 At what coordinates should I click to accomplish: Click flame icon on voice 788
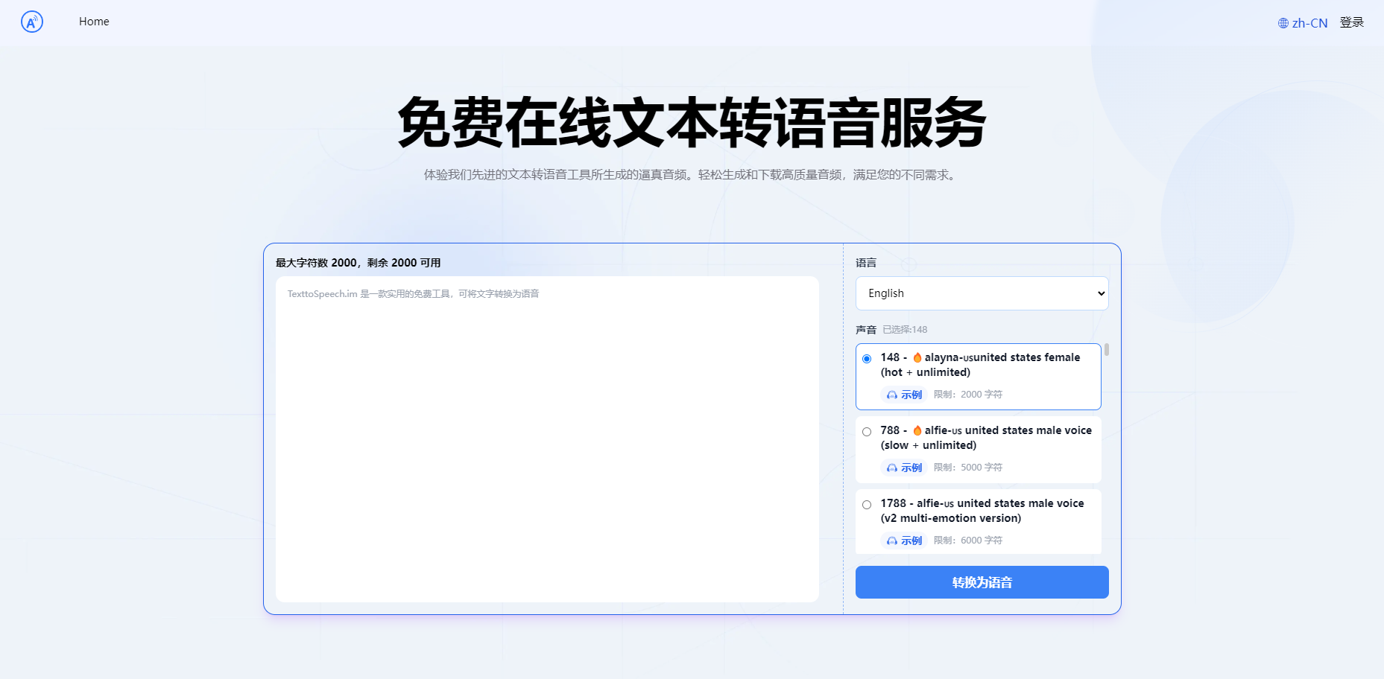tap(917, 431)
